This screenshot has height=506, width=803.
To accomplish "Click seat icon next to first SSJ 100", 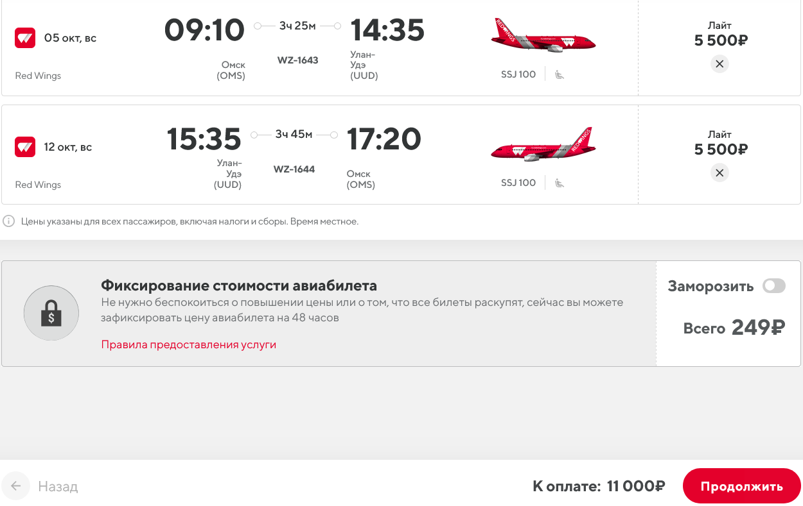I will coord(560,74).
